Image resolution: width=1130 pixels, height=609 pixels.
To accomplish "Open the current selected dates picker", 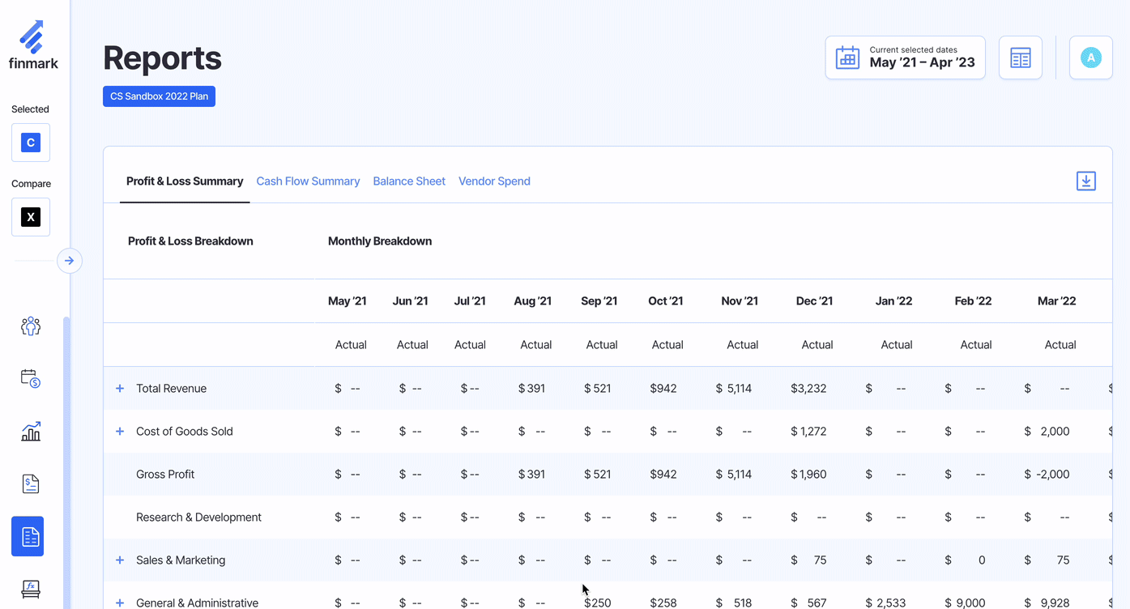I will (x=905, y=58).
